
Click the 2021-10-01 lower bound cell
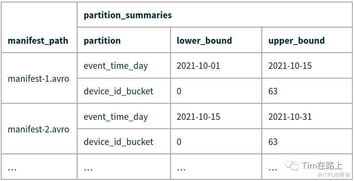point(198,66)
